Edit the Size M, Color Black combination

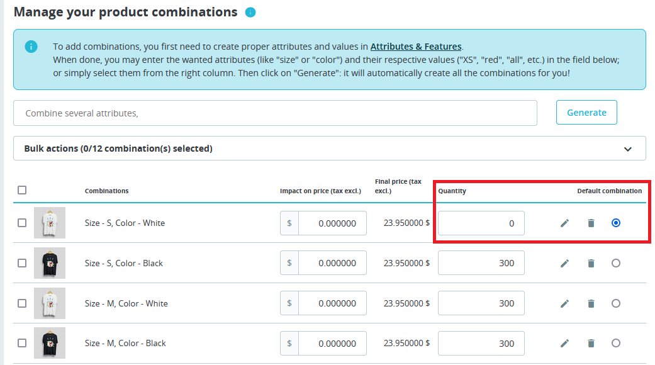coord(565,344)
